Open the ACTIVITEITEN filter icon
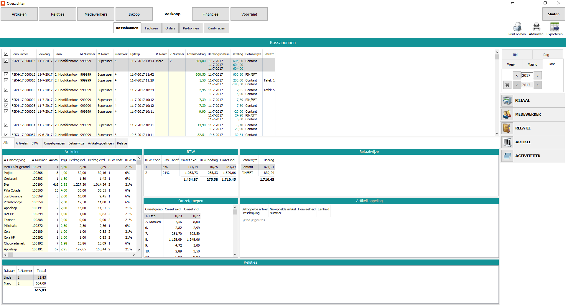Screen dimensions: 566x306 [507, 156]
